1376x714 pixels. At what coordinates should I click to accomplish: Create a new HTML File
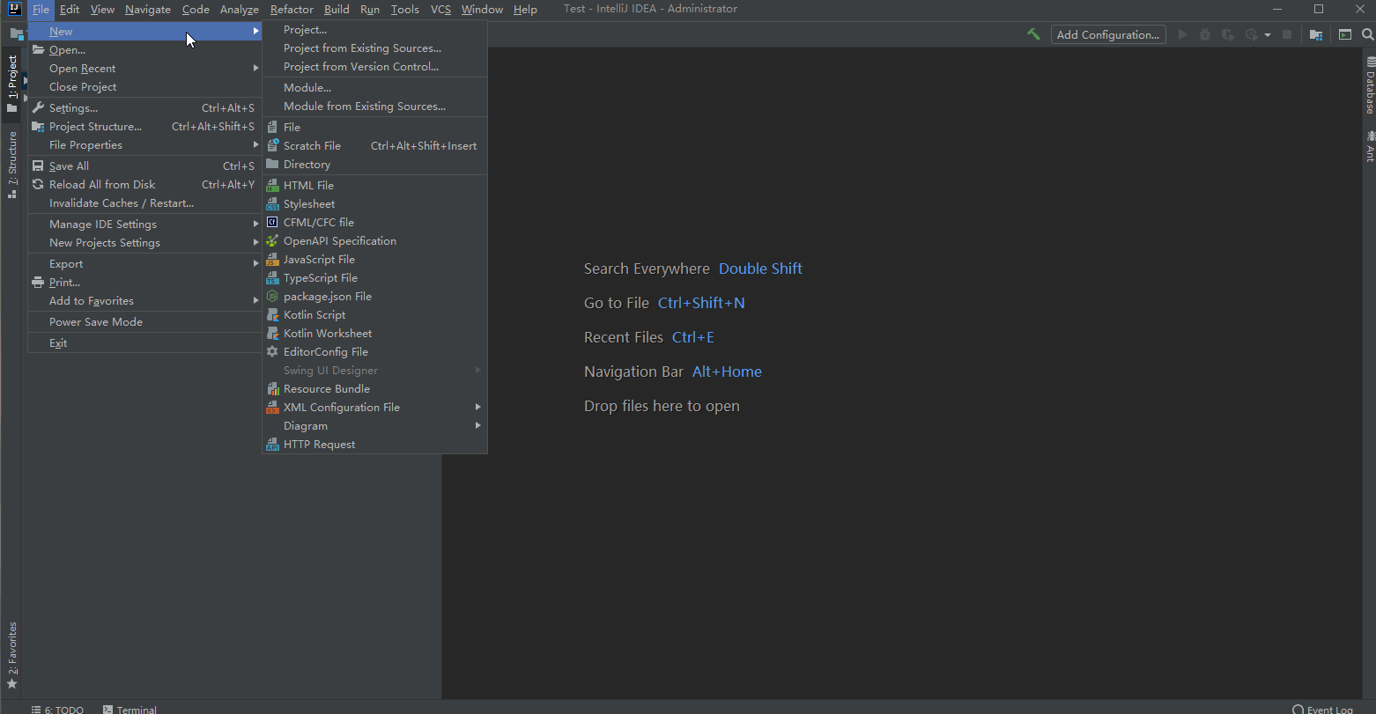tap(375, 186)
